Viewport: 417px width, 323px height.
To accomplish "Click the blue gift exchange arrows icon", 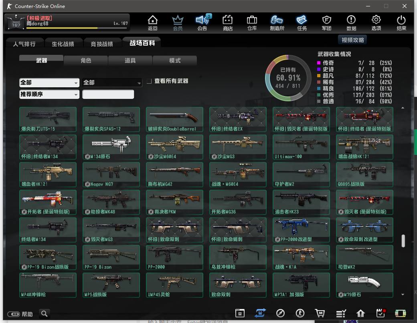I will 260,313.
